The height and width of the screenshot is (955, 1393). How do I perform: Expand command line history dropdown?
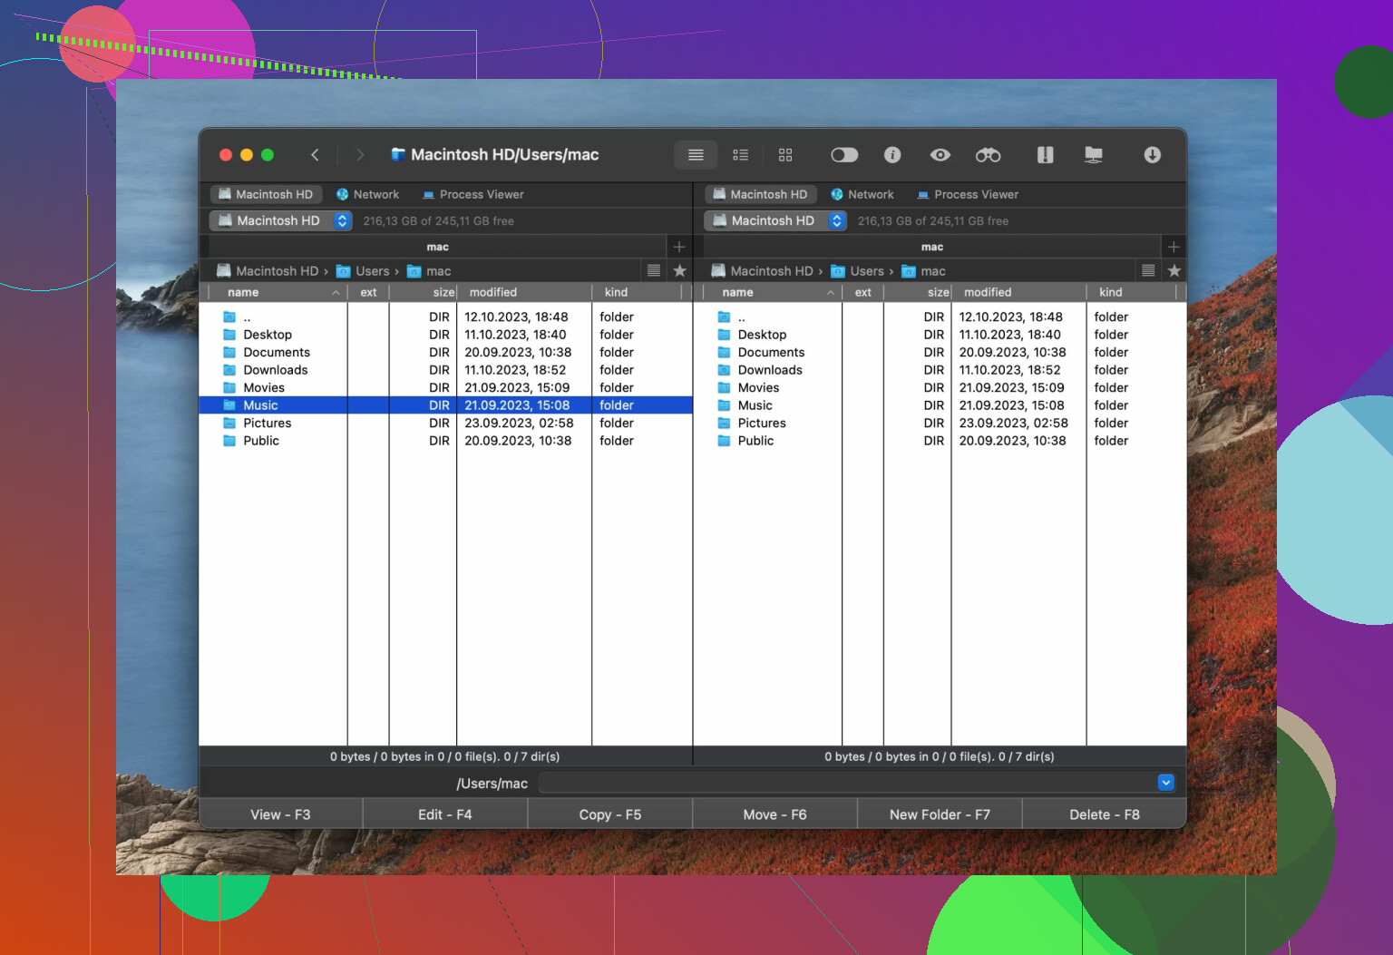pyautogui.click(x=1165, y=783)
